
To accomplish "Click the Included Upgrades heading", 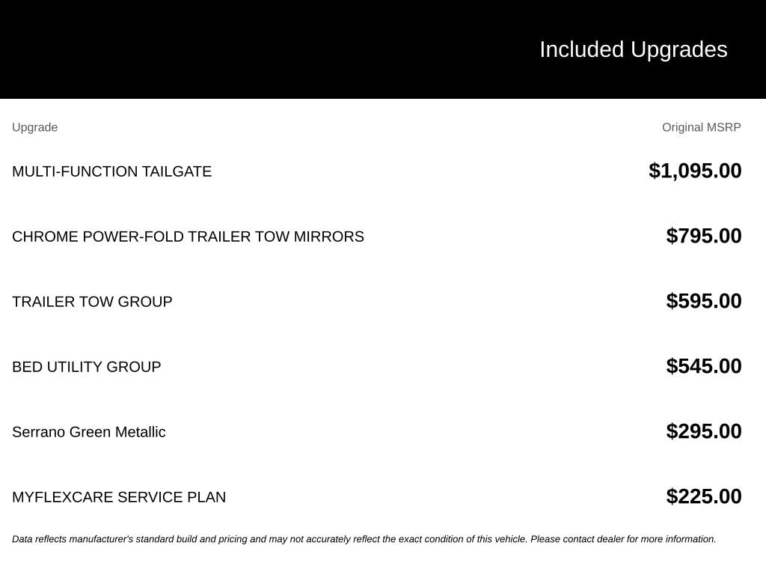I will coord(633,50).
